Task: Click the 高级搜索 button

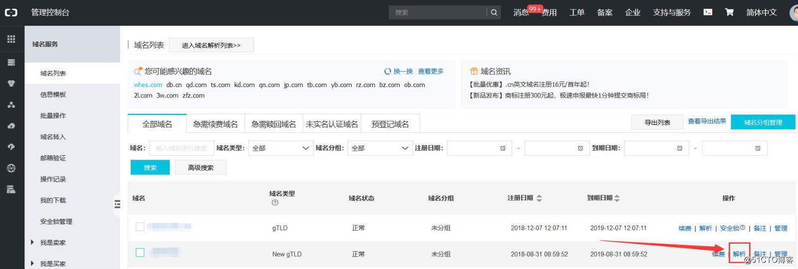Action: click(x=200, y=168)
